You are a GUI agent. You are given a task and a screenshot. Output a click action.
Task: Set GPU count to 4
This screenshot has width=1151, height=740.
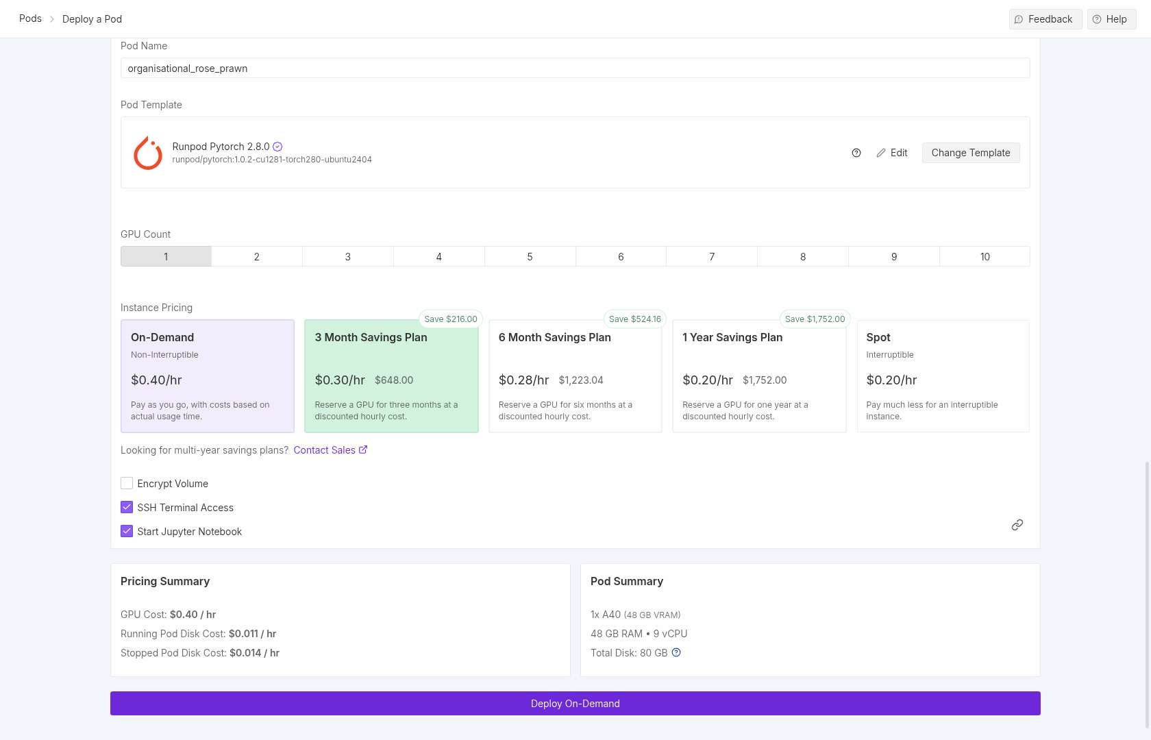point(438,257)
